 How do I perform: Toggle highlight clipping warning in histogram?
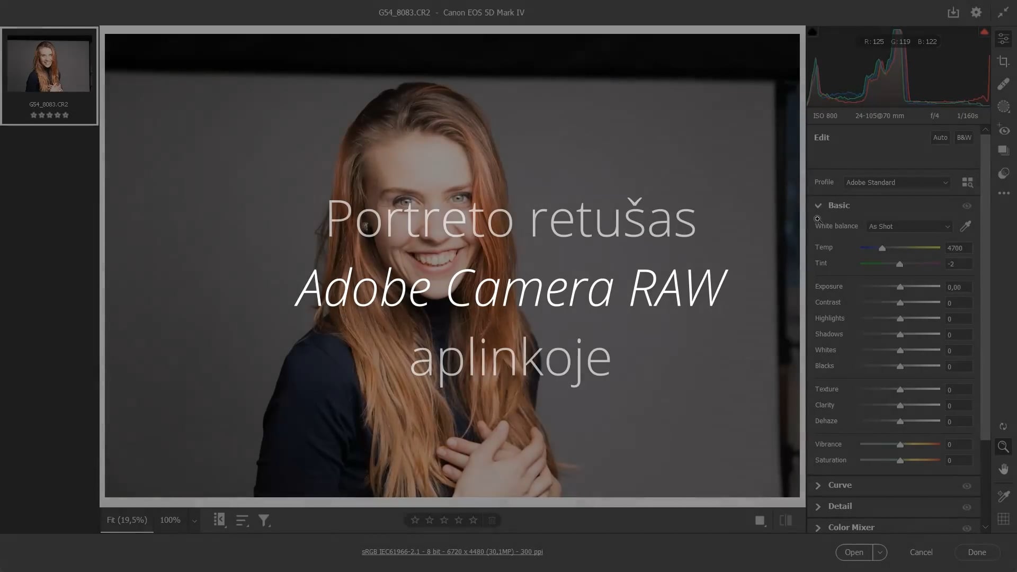(x=984, y=32)
